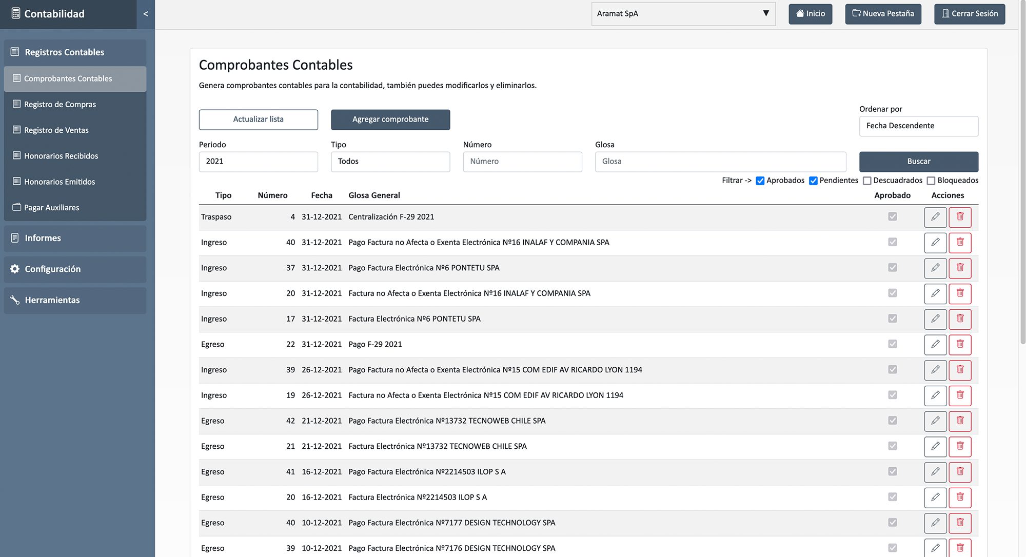Open the Ordenar por dropdown

coord(918,126)
